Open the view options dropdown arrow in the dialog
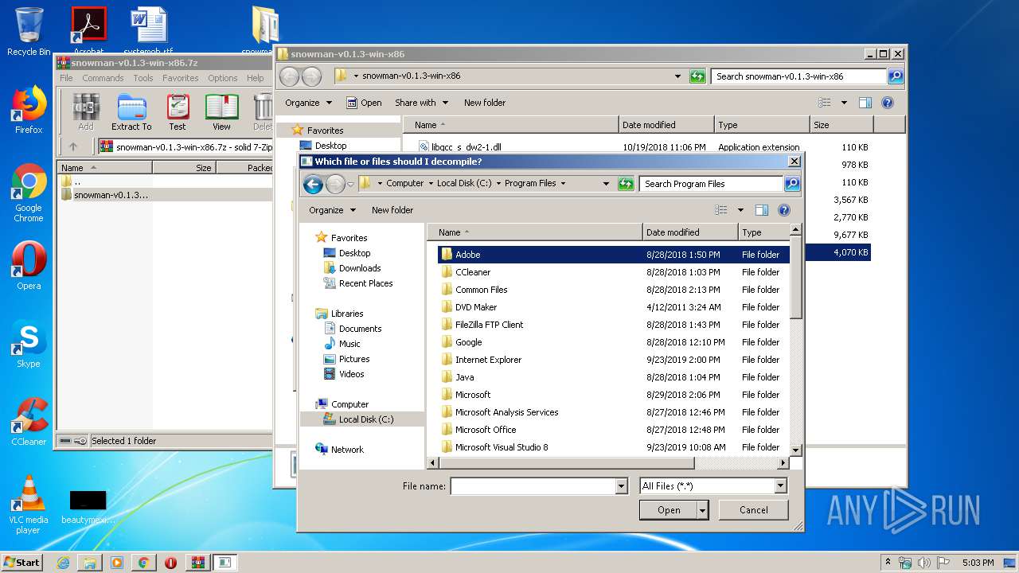Viewport: 1019px width, 573px height. pyautogui.click(x=740, y=210)
